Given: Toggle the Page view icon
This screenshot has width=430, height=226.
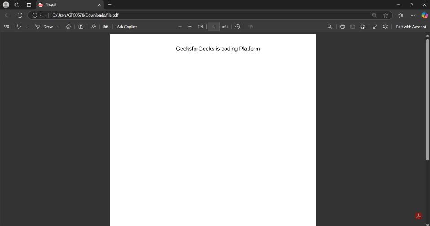Looking at the screenshot, I should click(250, 27).
